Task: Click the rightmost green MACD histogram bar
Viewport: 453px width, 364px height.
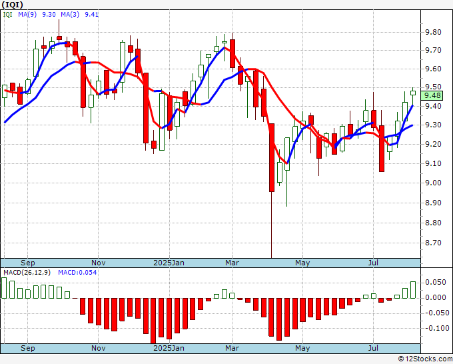Action: click(413, 290)
